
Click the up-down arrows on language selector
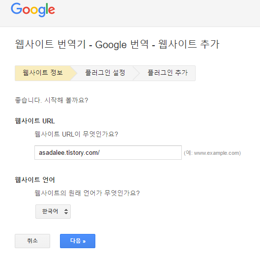click(x=66, y=211)
